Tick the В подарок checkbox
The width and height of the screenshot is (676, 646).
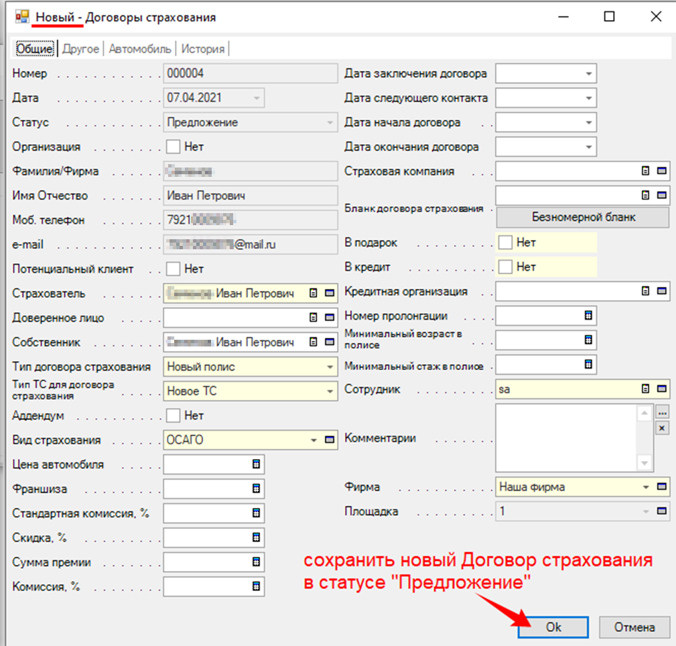506,242
